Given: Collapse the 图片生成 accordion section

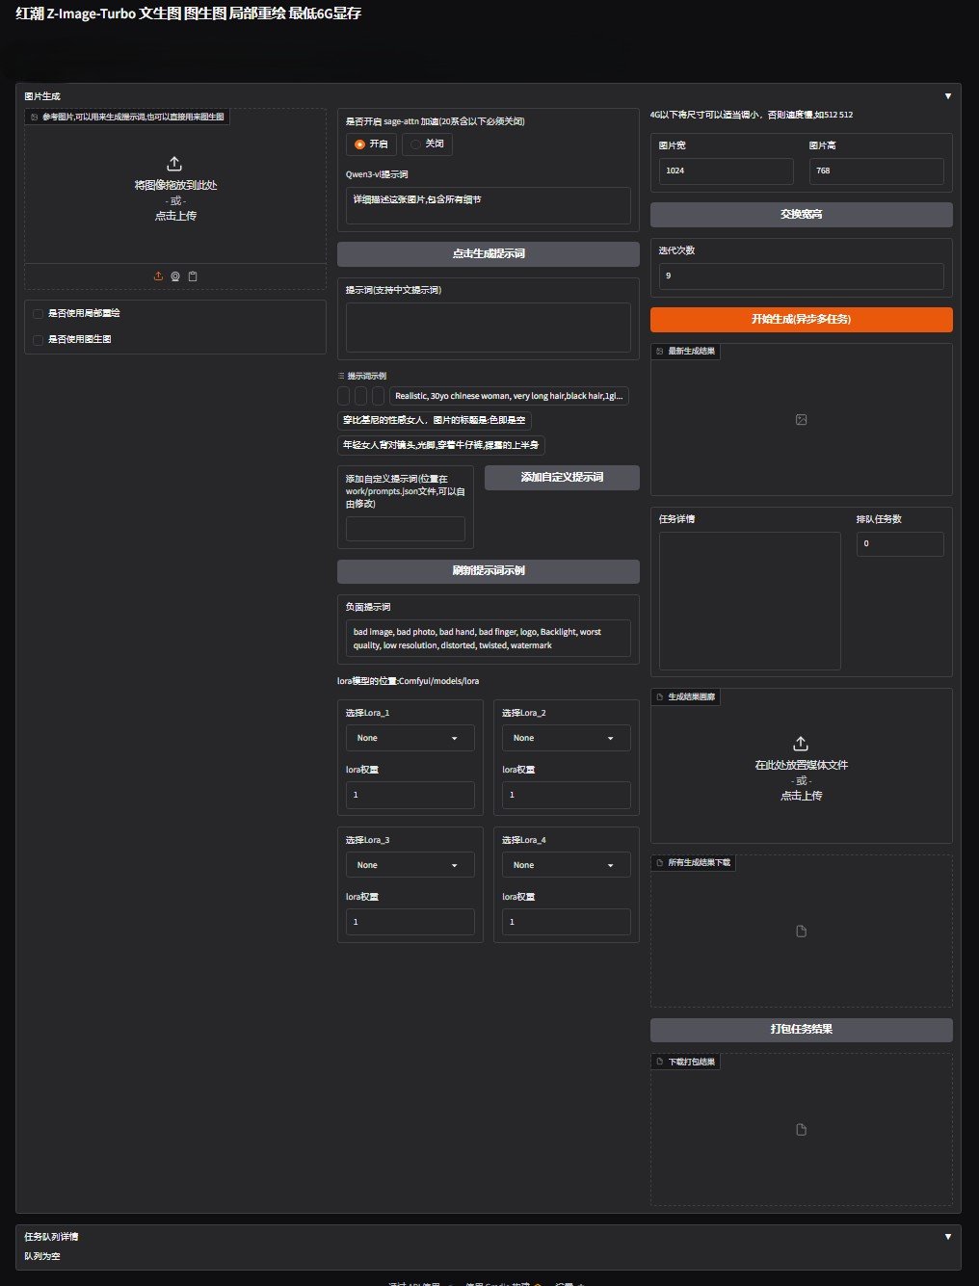Looking at the screenshot, I should point(947,96).
